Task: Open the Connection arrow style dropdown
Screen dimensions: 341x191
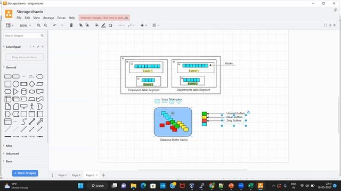Action: 121,25
